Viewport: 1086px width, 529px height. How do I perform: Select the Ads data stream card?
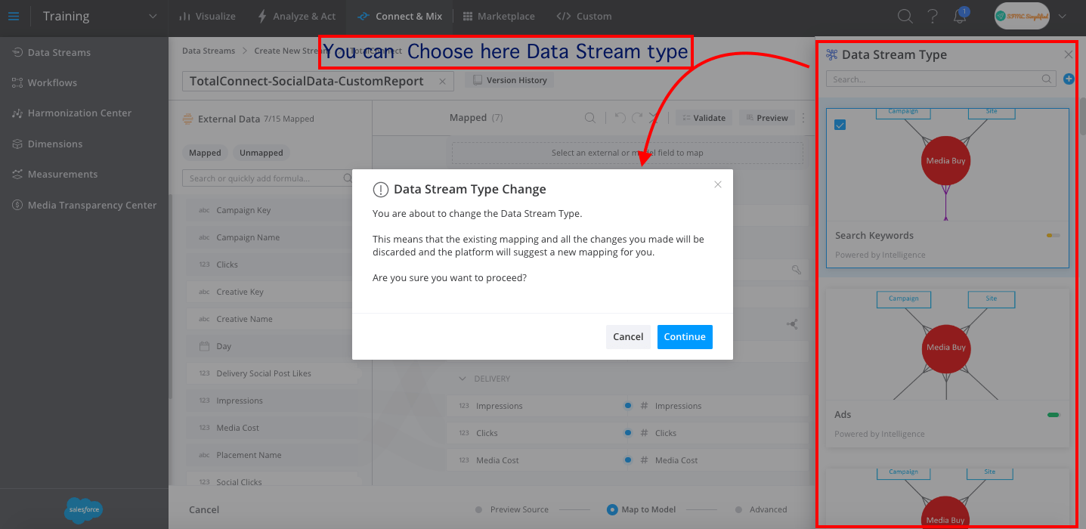[948, 368]
